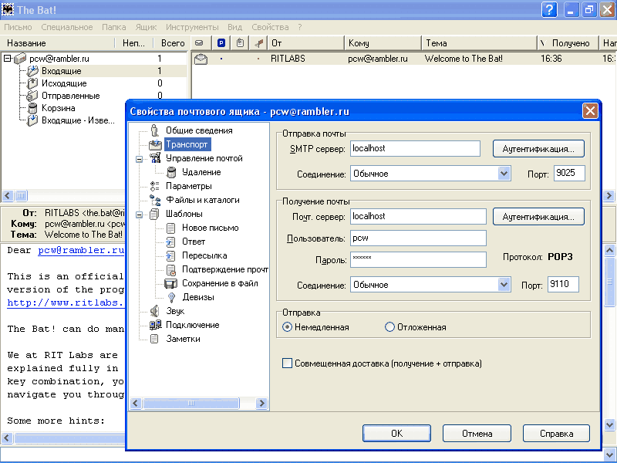The height and width of the screenshot is (463, 617).
Task: Click the Connection (Подключение) computers icon
Action: (x=155, y=325)
